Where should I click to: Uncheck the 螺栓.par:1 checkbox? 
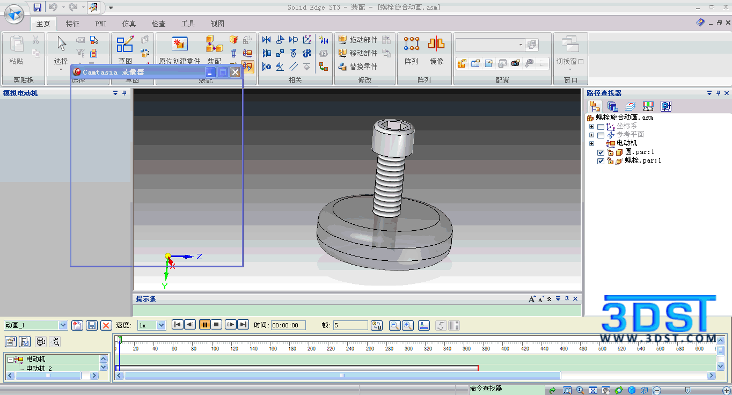601,161
